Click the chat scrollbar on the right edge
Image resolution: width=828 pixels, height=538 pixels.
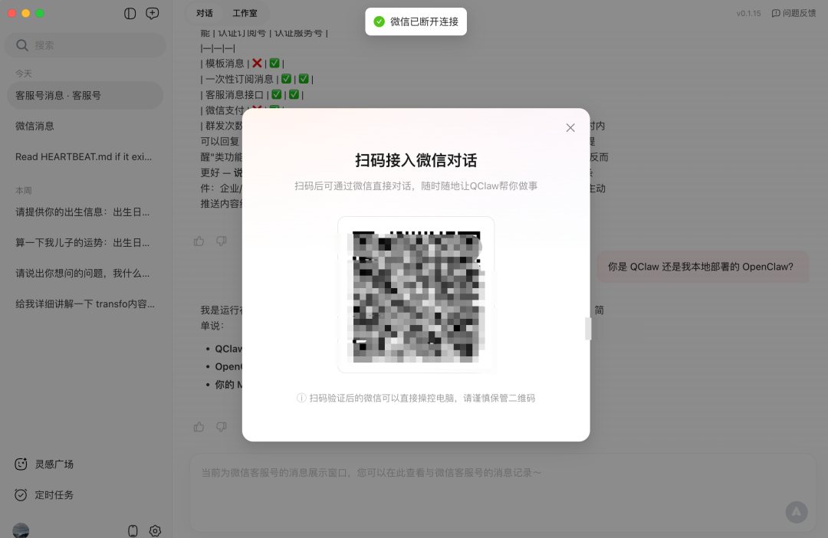[x=588, y=328]
